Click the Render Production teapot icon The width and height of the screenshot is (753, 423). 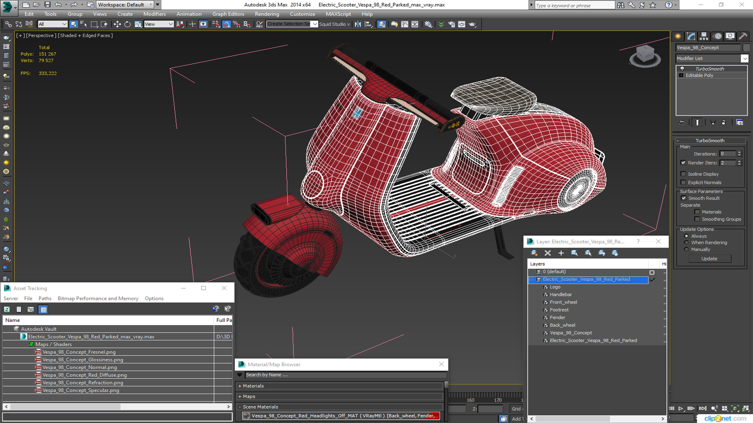click(x=472, y=24)
